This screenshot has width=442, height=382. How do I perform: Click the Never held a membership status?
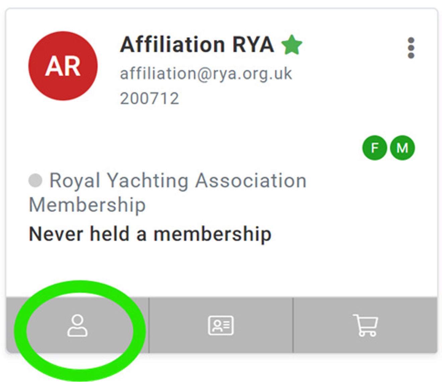point(150,234)
